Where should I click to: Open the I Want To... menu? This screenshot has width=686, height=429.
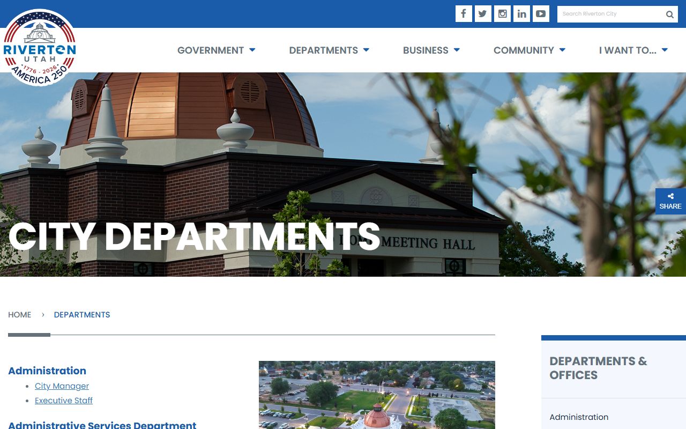tap(633, 50)
